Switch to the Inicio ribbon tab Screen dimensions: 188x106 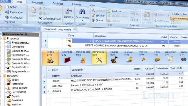[19, 2]
